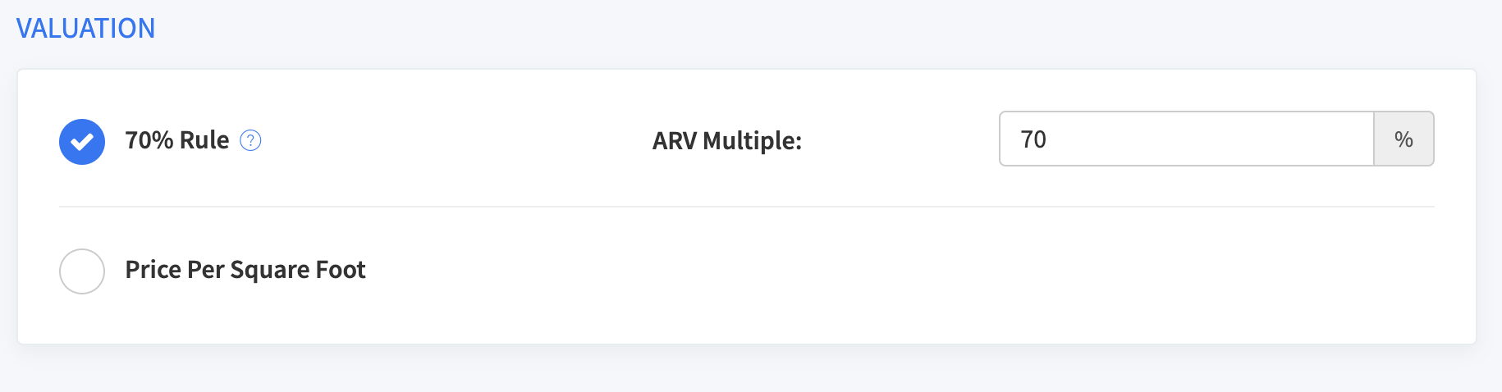Image resolution: width=1502 pixels, height=392 pixels.
Task: Select the value 70 in the ARV box
Action: coord(1033,139)
